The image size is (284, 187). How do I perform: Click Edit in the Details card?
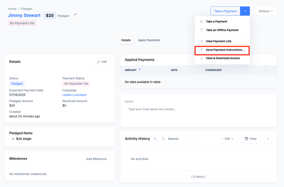coord(102,62)
